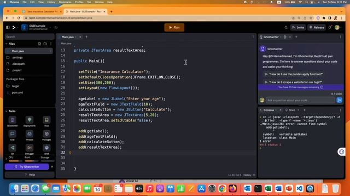Viewport: 350px width, 196px height.
Task: Expand the resources CPU RAM chevron
Action: [6, 158]
